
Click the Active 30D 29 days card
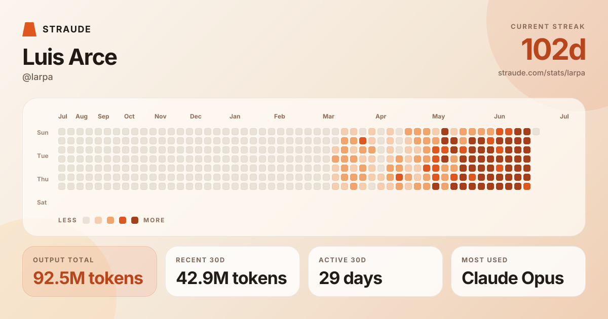pos(375,271)
